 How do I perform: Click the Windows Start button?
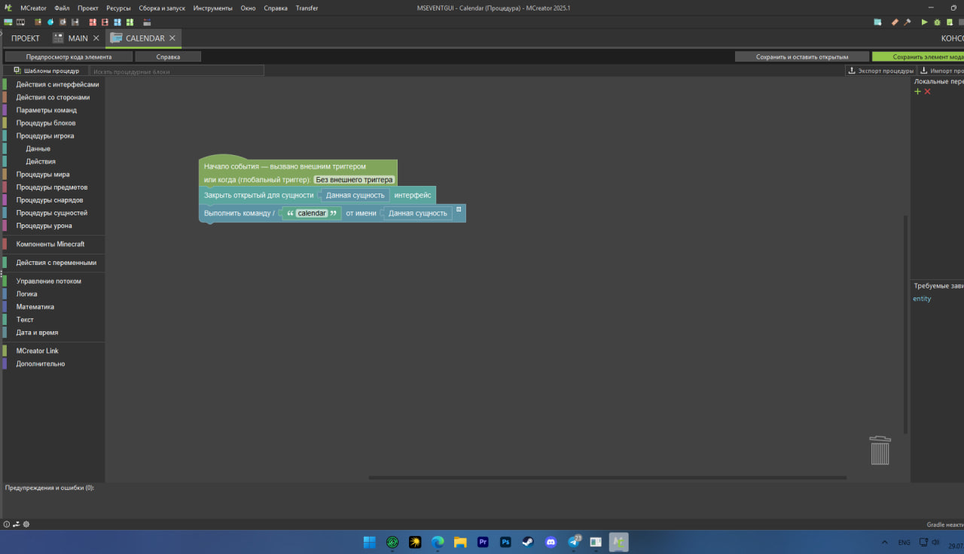pos(370,542)
